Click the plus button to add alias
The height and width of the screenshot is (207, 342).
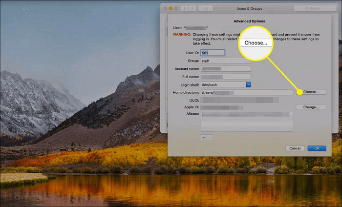pyautogui.click(x=204, y=137)
